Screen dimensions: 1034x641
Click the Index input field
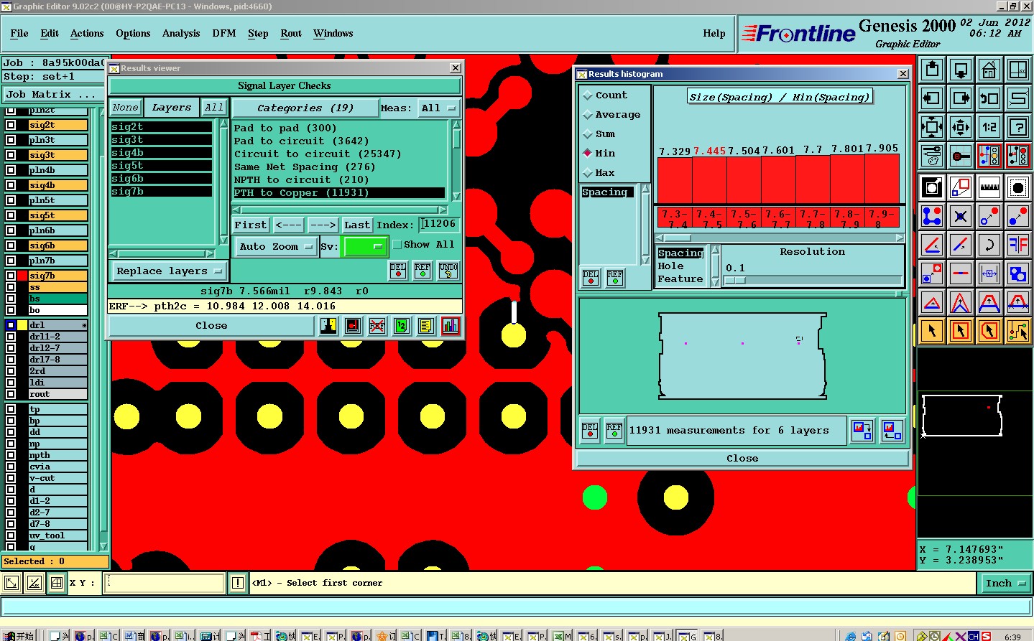click(440, 224)
